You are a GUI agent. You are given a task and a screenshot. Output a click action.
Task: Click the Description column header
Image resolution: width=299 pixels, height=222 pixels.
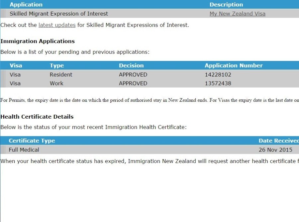(226, 5)
